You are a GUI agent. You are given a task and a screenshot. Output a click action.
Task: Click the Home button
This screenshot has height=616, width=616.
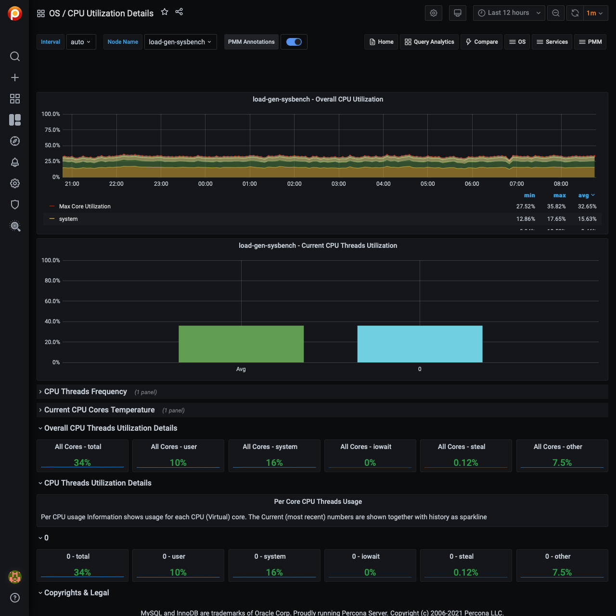click(381, 42)
